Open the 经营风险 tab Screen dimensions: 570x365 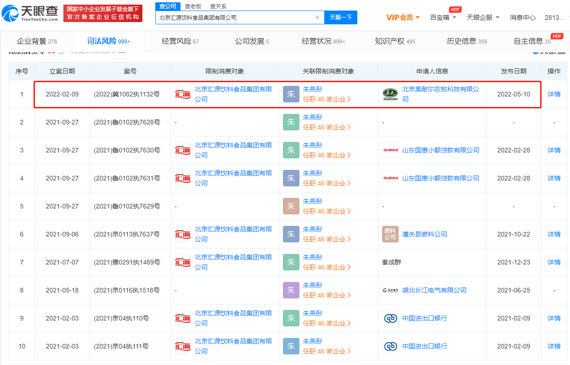180,41
